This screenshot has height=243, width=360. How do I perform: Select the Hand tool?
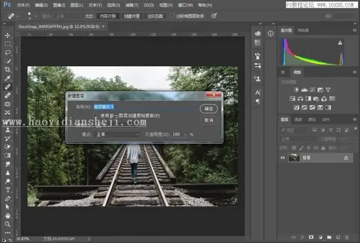tap(8, 215)
